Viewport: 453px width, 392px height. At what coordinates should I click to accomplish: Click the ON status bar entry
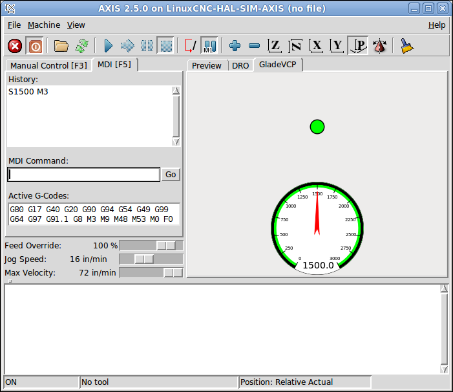41,382
